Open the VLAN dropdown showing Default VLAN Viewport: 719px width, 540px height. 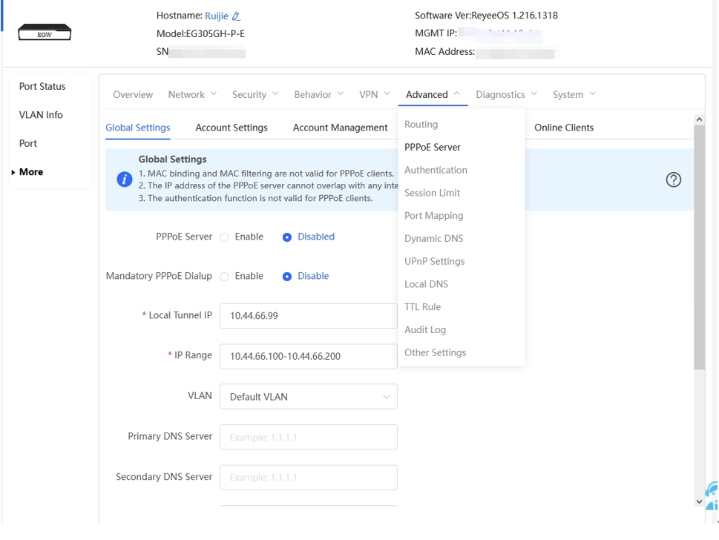point(308,397)
